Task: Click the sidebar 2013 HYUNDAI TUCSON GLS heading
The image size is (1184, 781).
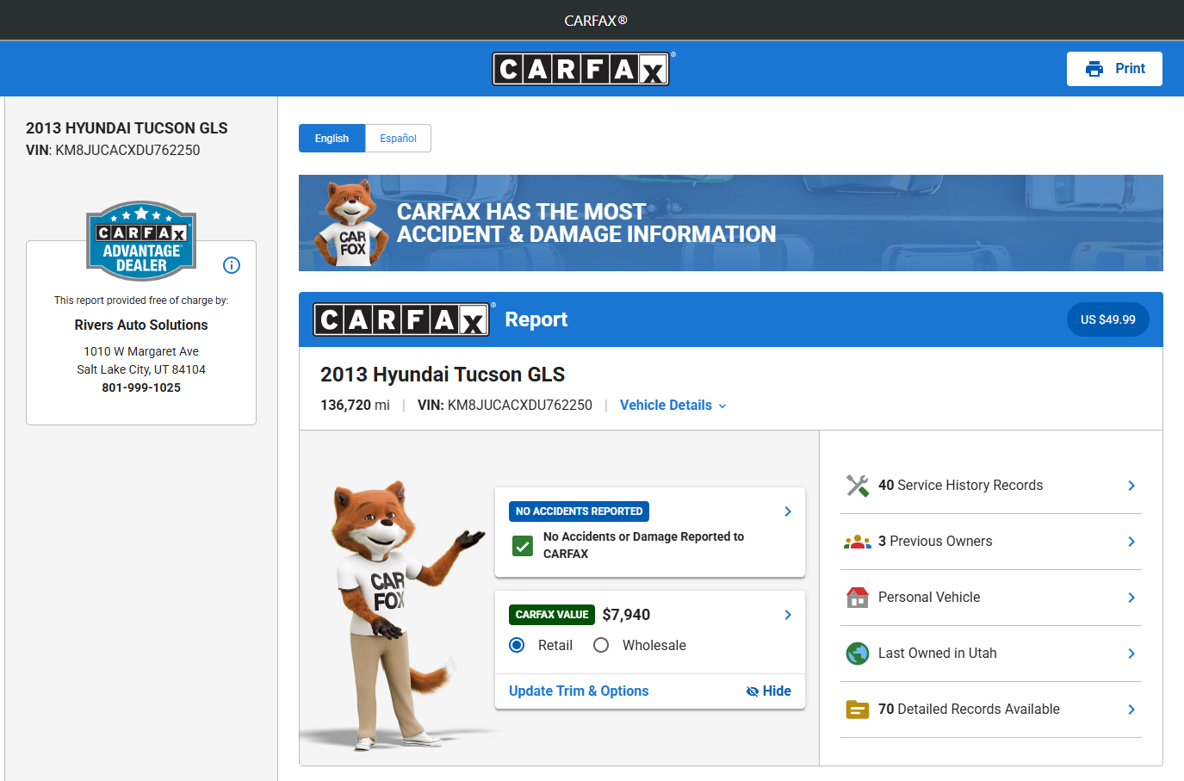Action: pos(127,128)
